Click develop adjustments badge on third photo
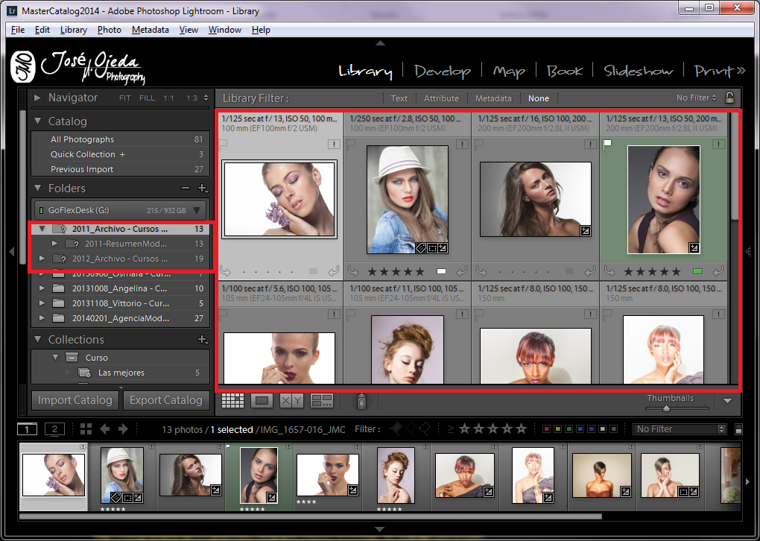This screenshot has width=760, height=541. [x=585, y=231]
